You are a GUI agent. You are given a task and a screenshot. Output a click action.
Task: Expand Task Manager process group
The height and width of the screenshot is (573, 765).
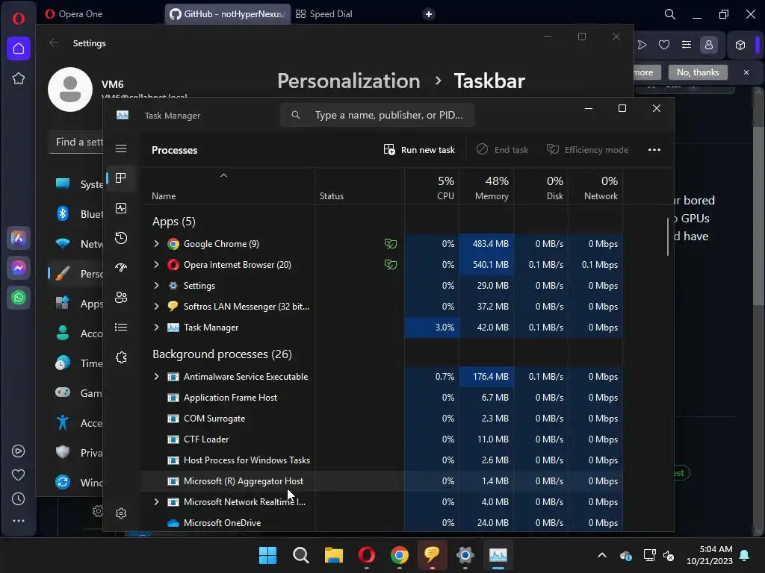pyautogui.click(x=156, y=328)
